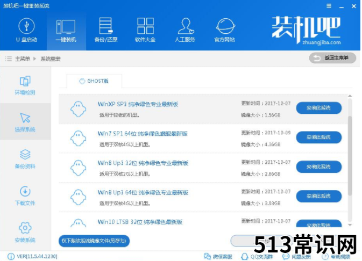The height and width of the screenshot is (261, 362).
Task: Go to 选择系统 select system step
Action: (x=25, y=121)
